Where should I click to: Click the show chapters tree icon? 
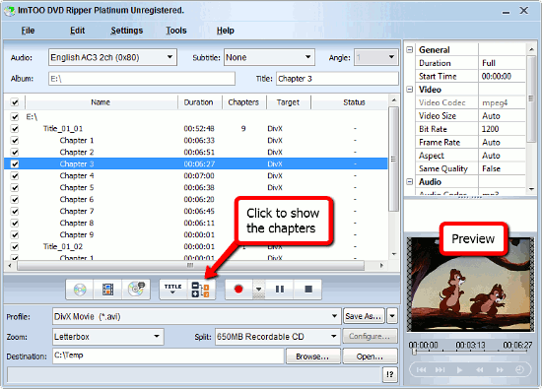(200, 290)
